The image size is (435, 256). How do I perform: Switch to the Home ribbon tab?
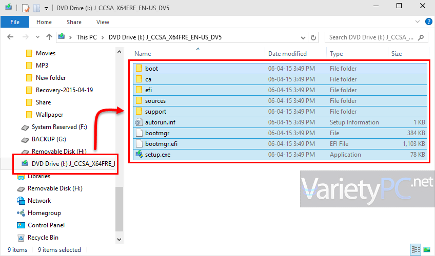pos(44,22)
